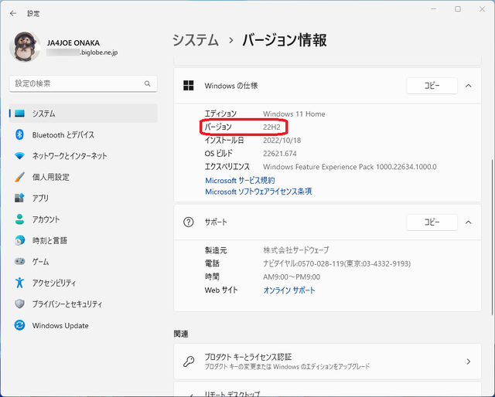Viewport: 495px width, 397px height.
Task: Focus the 設定の検索 search field
Action: pyautogui.click(x=83, y=83)
